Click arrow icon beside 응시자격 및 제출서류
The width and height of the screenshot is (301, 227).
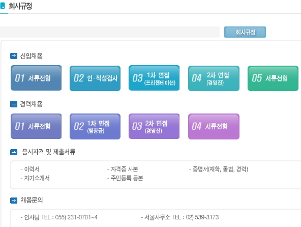pos(14,152)
